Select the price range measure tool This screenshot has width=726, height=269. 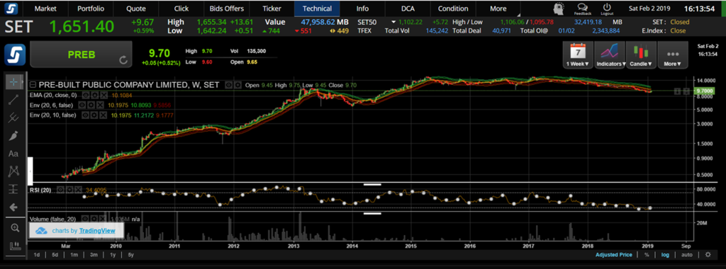13,188
